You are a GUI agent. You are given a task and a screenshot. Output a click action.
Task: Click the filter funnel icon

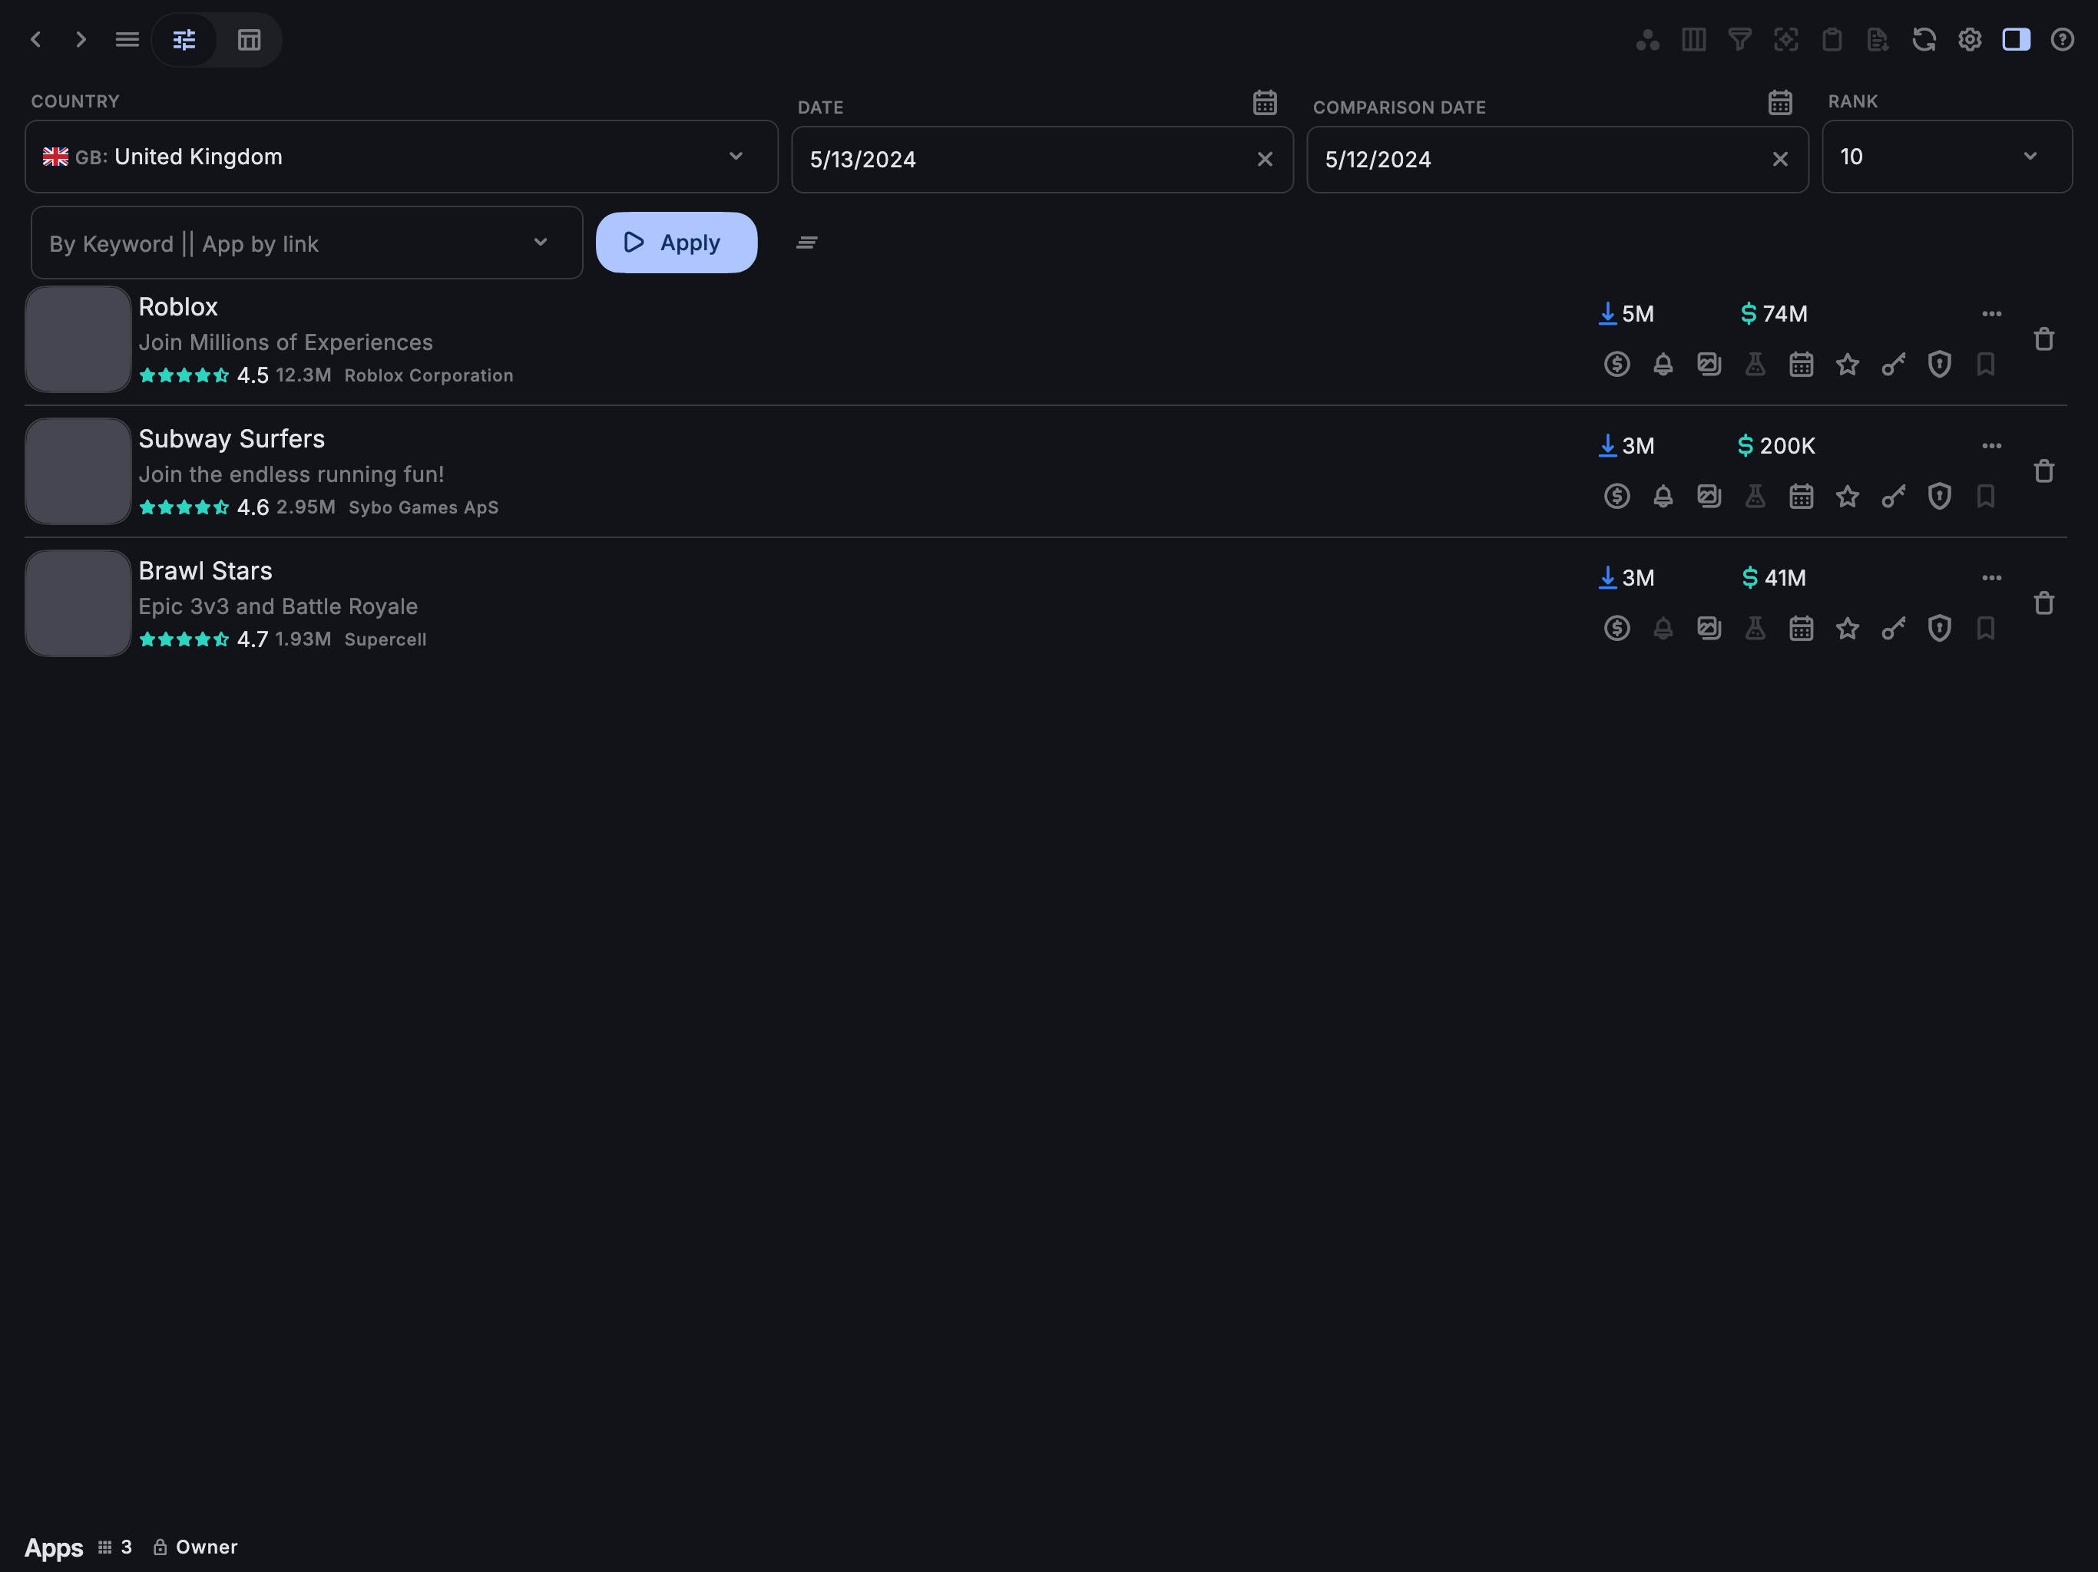(1739, 40)
